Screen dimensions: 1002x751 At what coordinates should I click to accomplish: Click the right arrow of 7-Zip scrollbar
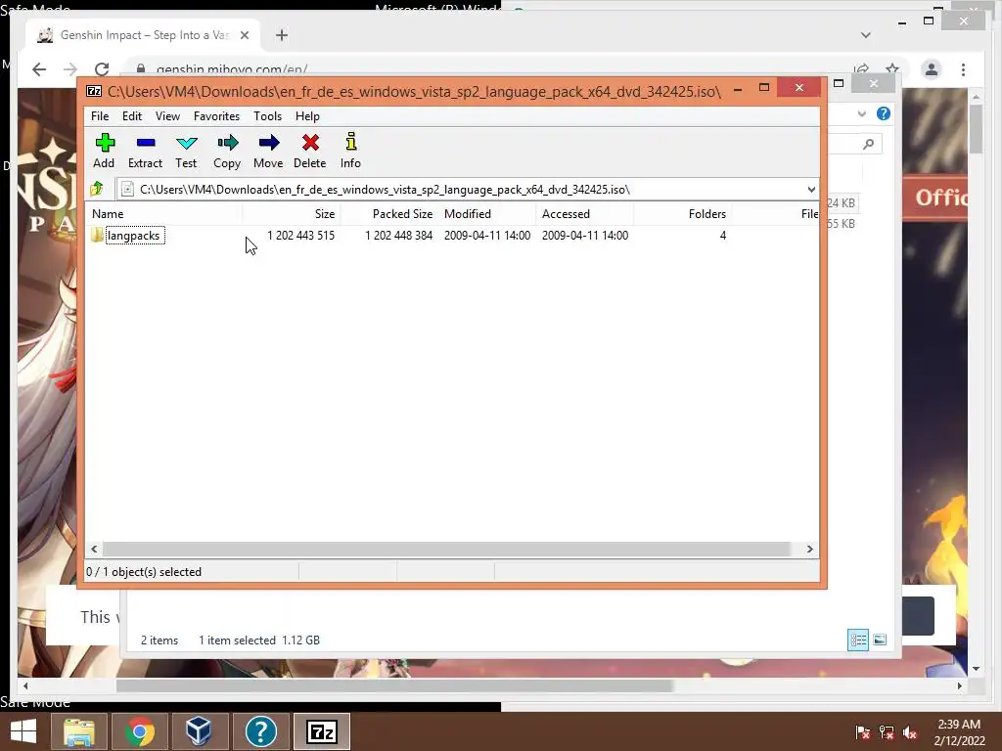pos(809,550)
